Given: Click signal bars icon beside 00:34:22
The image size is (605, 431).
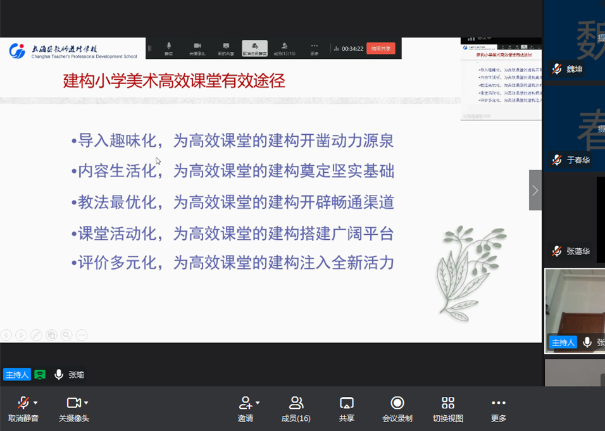Looking at the screenshot, I should pyautogui.click(x=336, y=49).
